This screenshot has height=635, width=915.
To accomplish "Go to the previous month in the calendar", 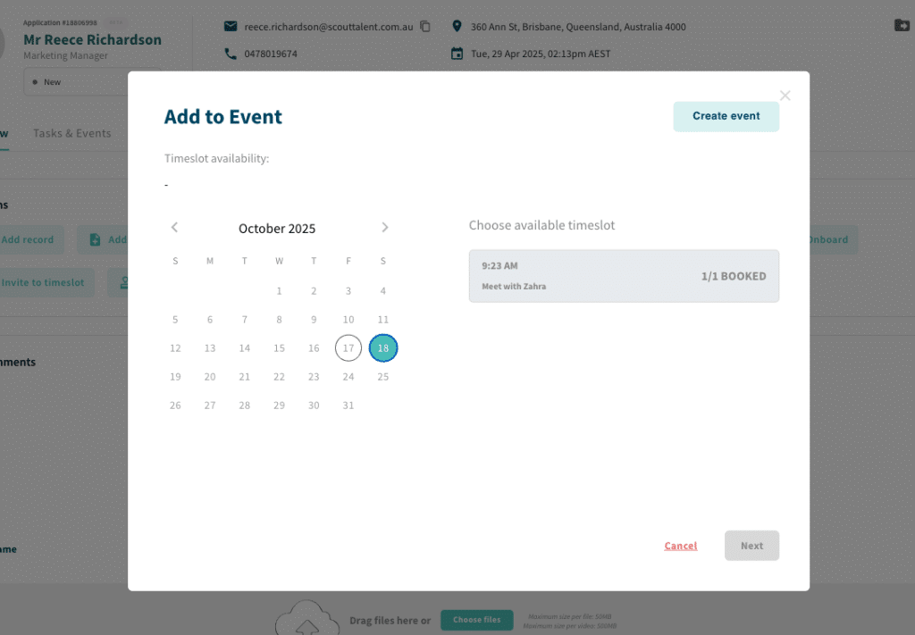I will click(175, 228).
